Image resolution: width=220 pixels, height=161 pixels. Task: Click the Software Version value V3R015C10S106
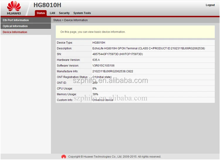point(103,66)
